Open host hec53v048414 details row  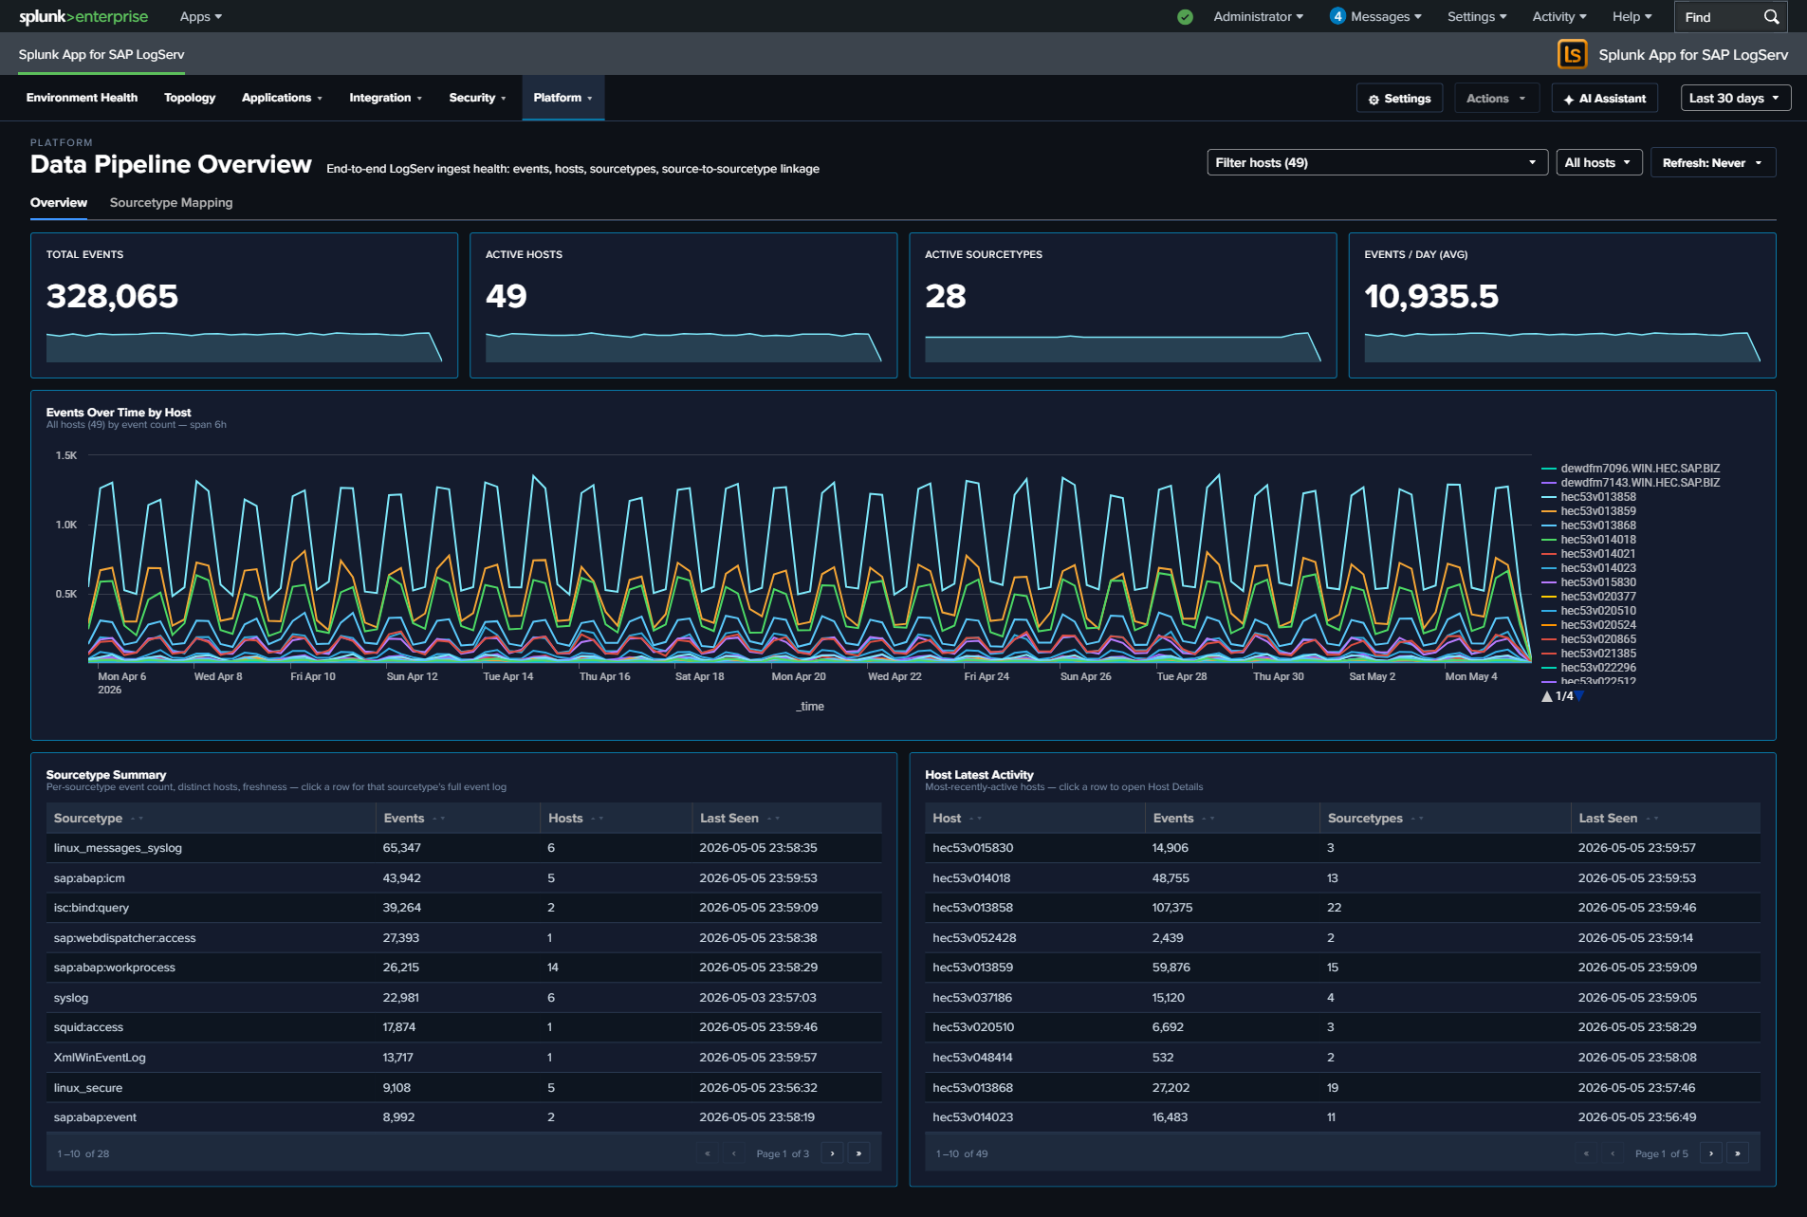(1342, 1058)
